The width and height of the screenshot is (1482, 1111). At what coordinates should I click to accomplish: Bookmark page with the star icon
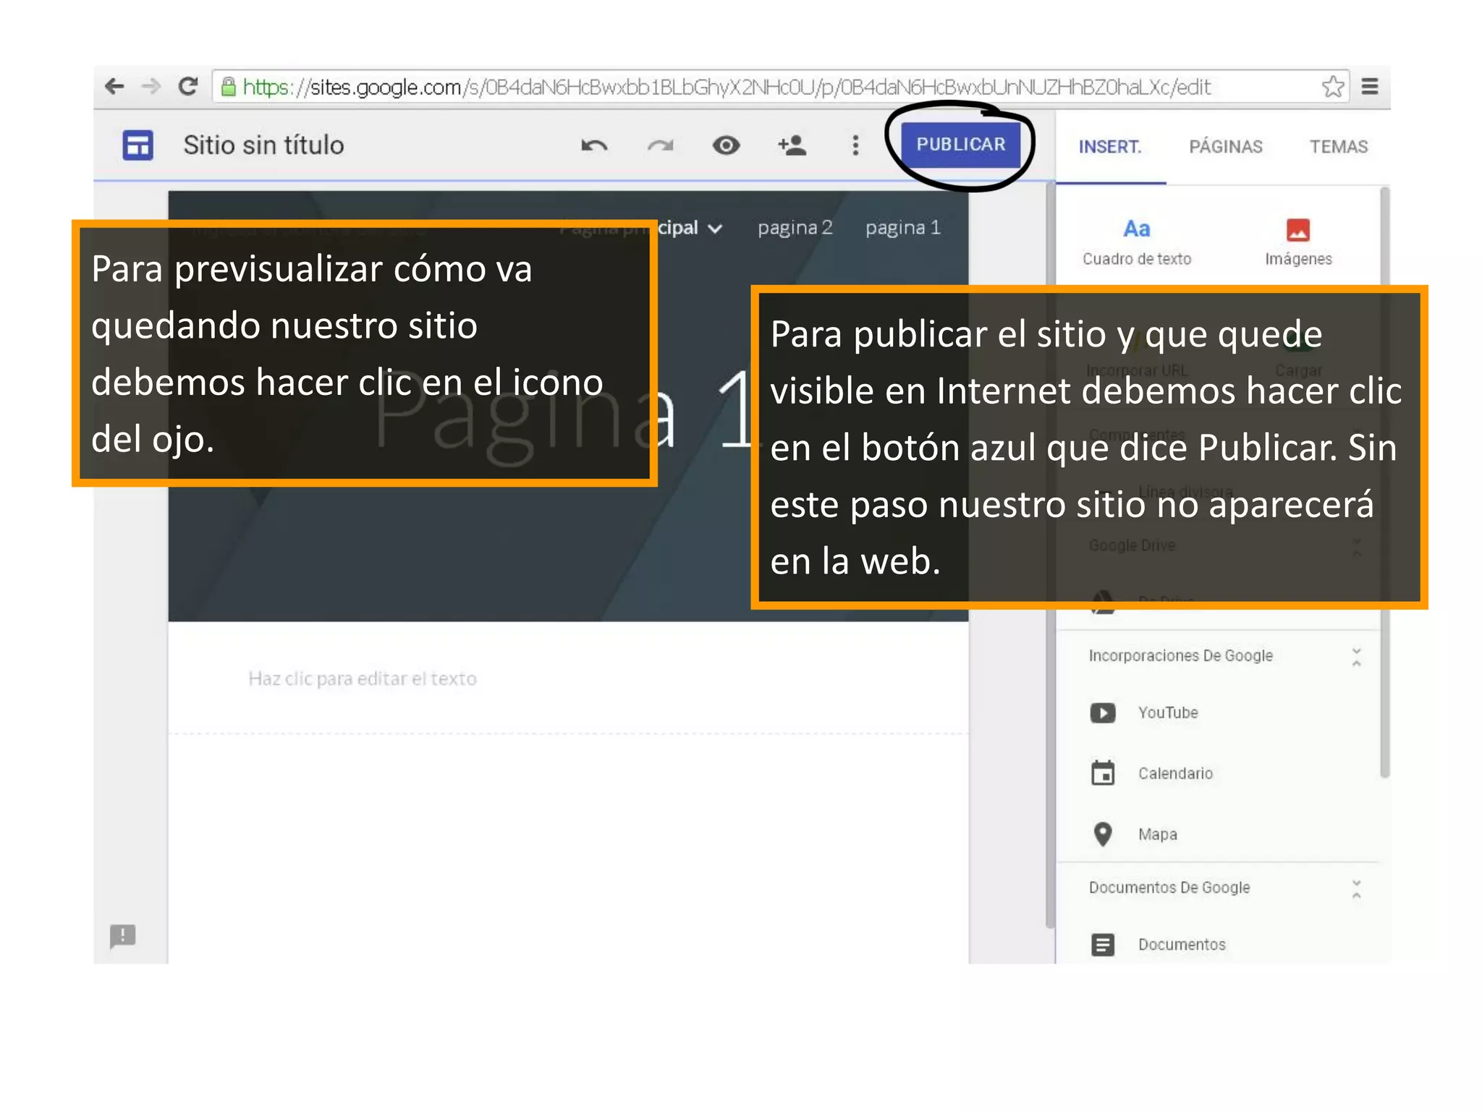tap(1332, 87)
